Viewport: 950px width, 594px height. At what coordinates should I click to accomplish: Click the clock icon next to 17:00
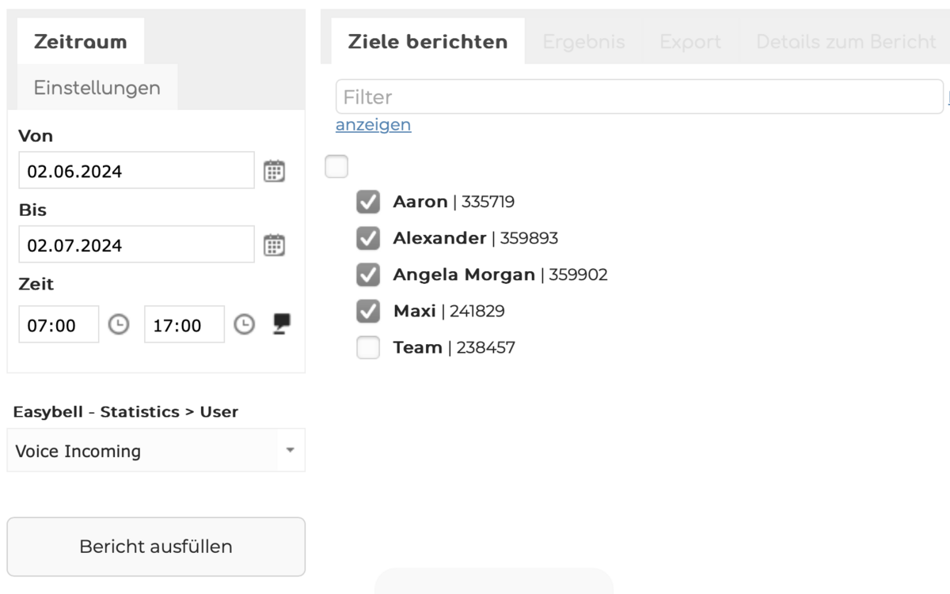pyautogui.click(x=245, y=324)
